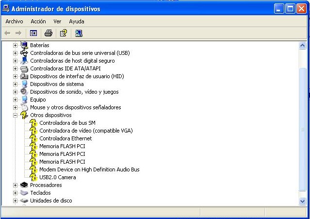
Task: Select the Teclados category label
Action: [x=40, y=193]
